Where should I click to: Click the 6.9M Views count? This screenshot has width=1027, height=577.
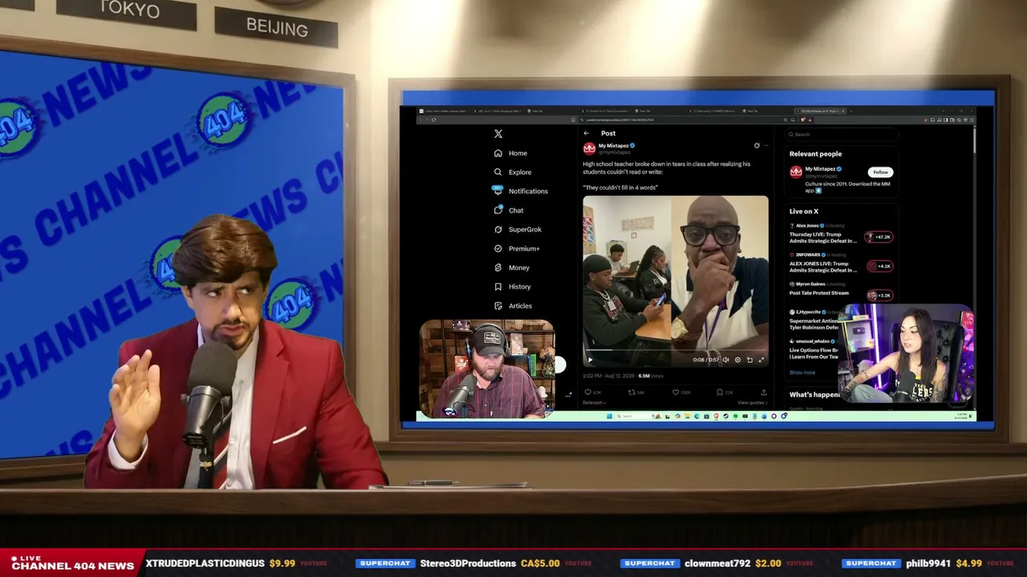pyautogui.click(x=651, y=375)
